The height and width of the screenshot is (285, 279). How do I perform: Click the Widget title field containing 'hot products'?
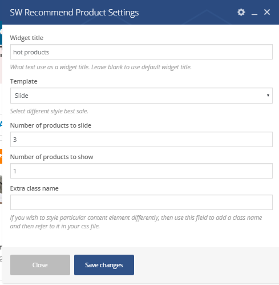[x=141, y=52]
